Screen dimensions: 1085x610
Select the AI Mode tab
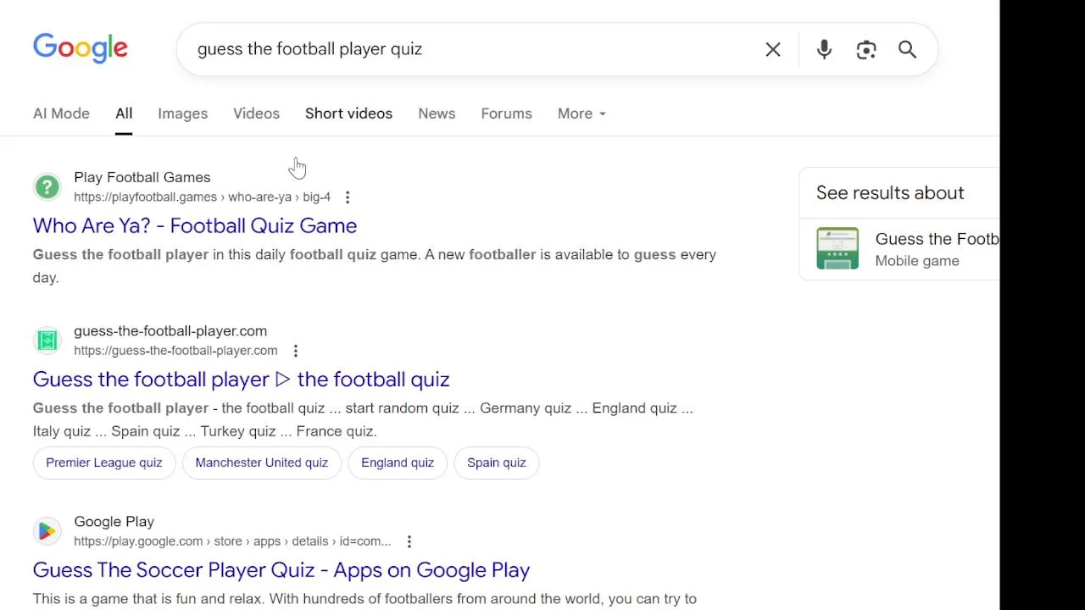[61, 114]
